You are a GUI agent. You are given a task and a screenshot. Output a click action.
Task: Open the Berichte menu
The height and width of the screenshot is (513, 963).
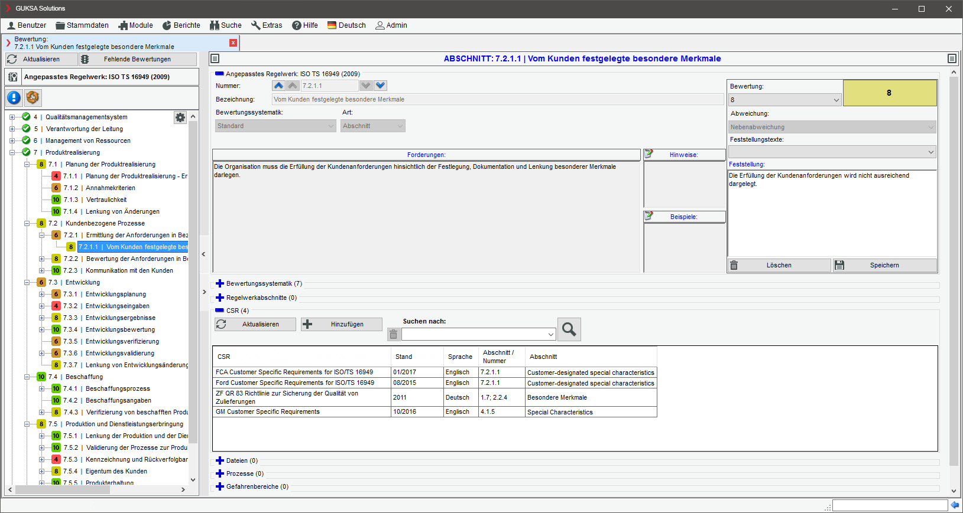181,25
